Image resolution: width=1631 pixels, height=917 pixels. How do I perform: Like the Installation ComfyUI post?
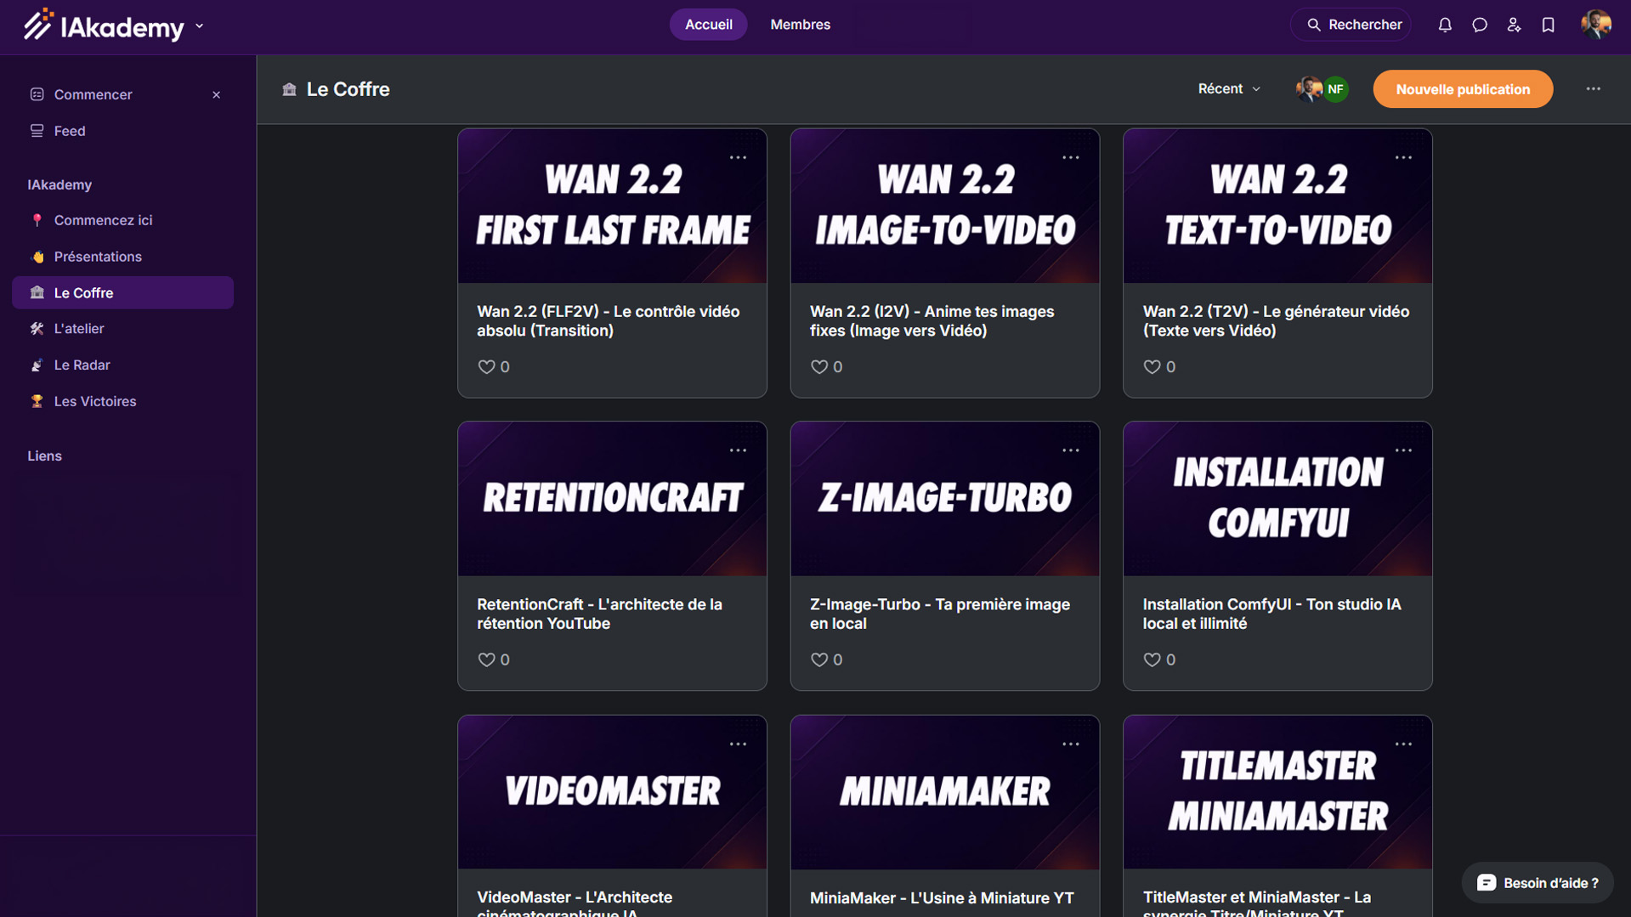coord(1152,660)
